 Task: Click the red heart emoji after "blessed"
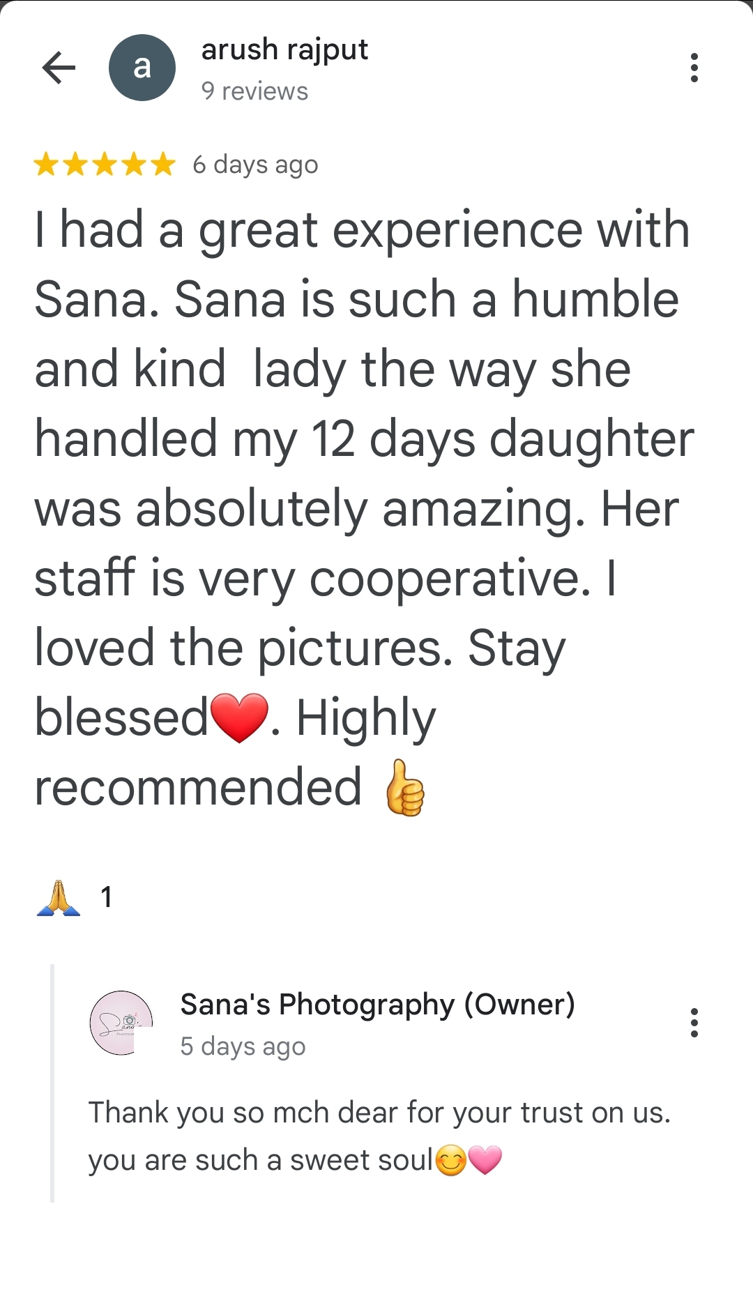239,717
